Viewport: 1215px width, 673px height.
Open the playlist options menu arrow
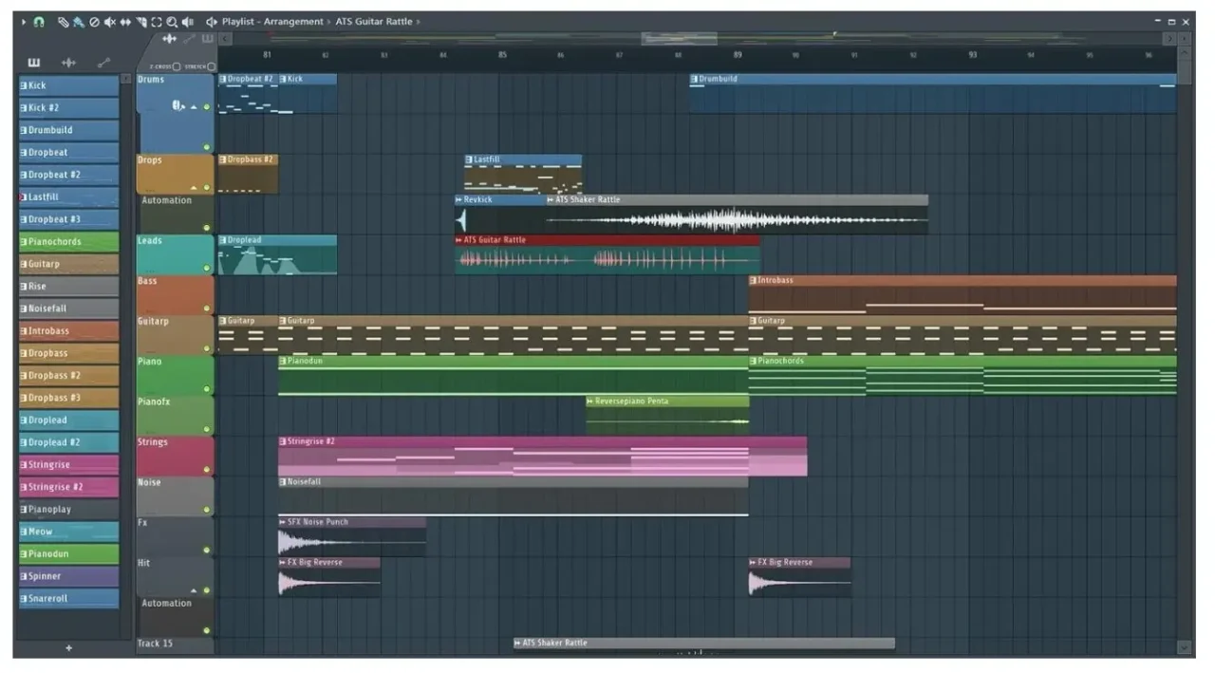pyautogui.click(x=24, y=21)
